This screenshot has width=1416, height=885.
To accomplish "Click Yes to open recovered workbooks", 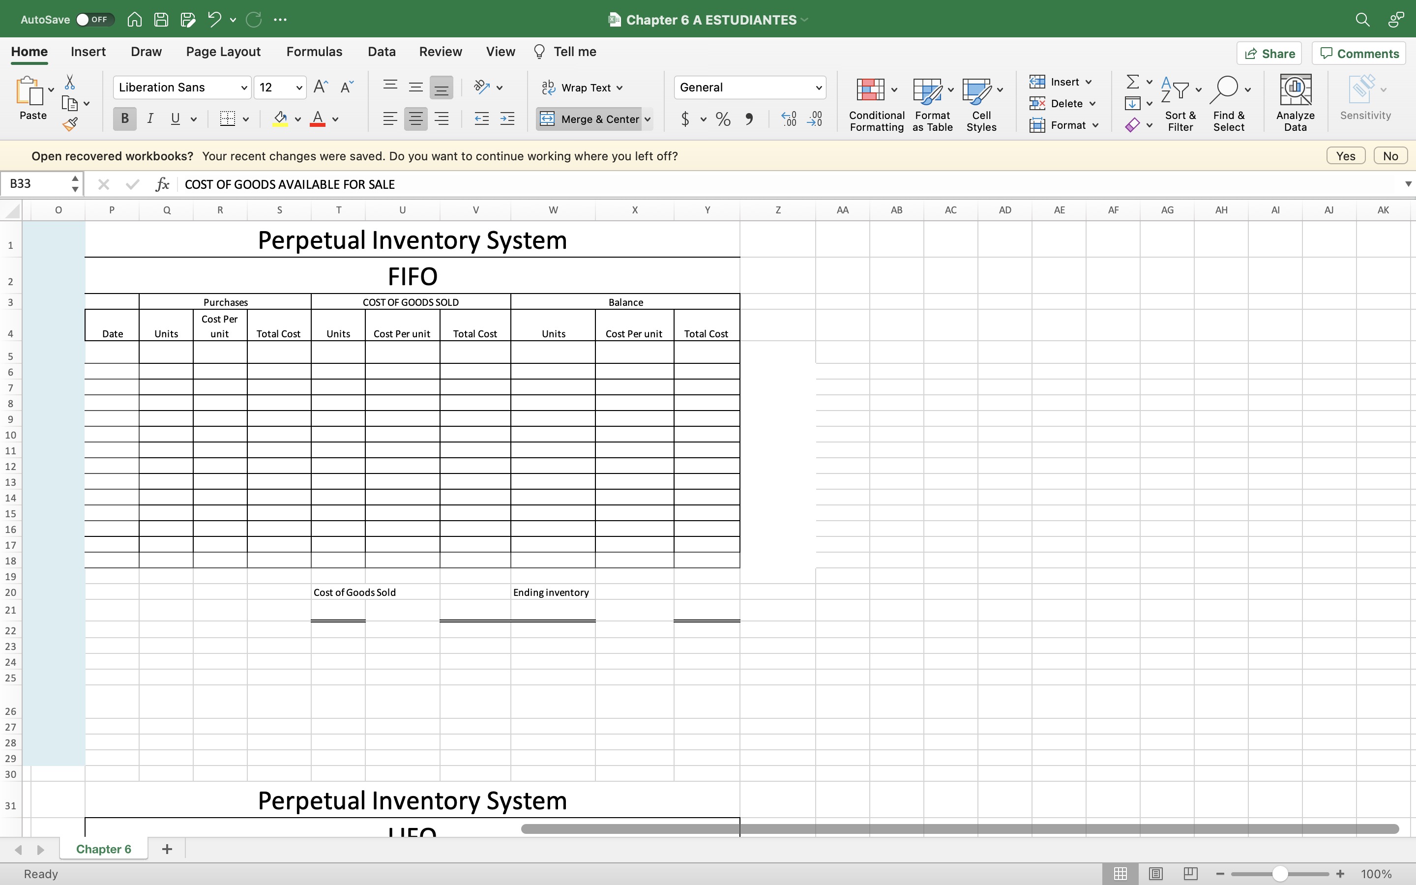I will point(1345,156).
